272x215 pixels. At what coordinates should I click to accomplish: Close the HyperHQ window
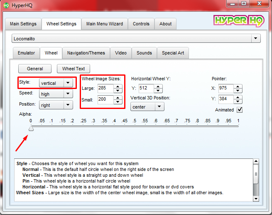(259, 4)
